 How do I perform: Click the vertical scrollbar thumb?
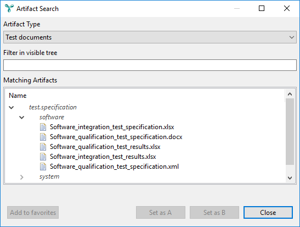pyautogui.click(x=290, y=131)
